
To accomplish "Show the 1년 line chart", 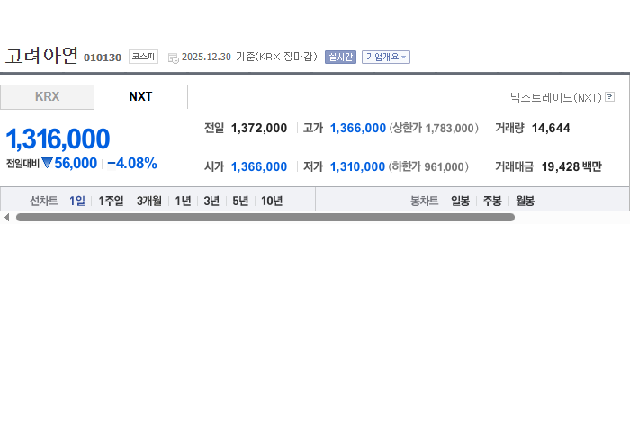I will [x=183, y=201].
